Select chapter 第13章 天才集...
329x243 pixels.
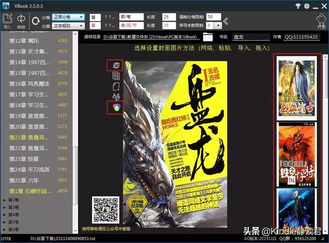(38, 51)
